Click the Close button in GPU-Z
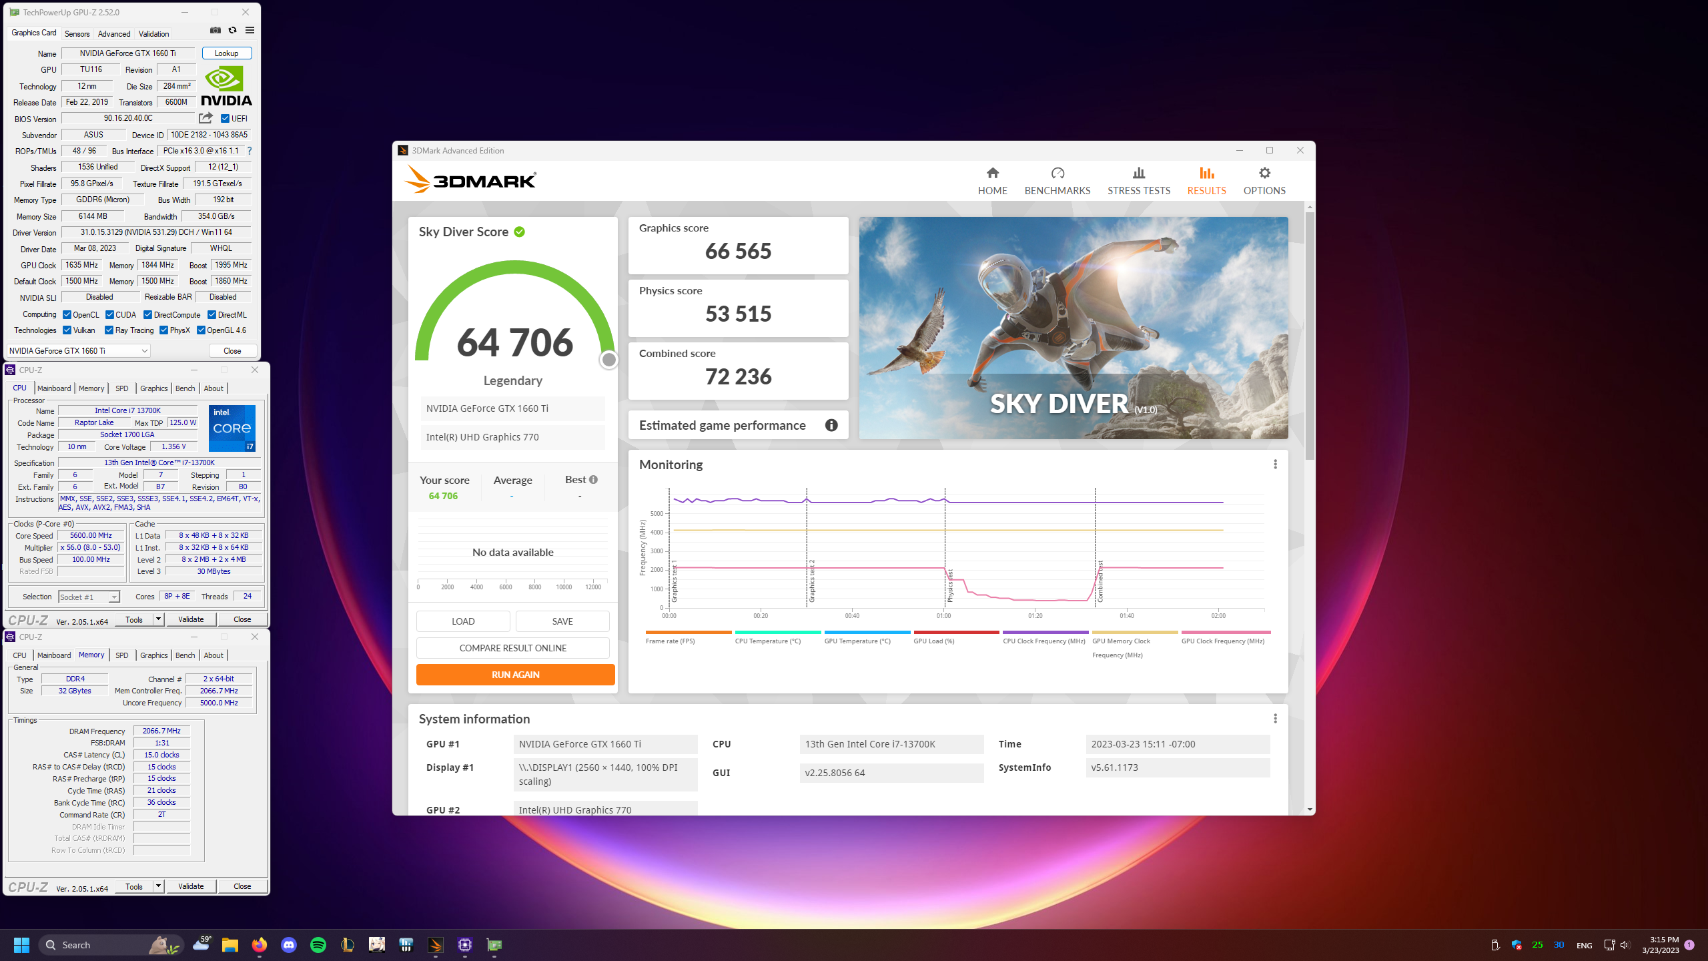Screen dimensions: 1708x961 pyautogui.click(x=232, y=351)
